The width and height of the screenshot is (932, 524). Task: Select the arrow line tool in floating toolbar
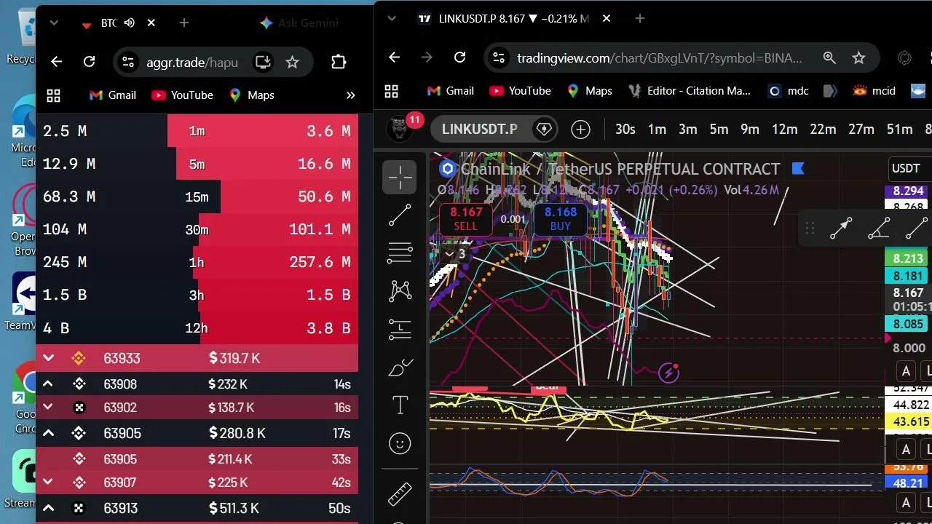pos(841,229)
